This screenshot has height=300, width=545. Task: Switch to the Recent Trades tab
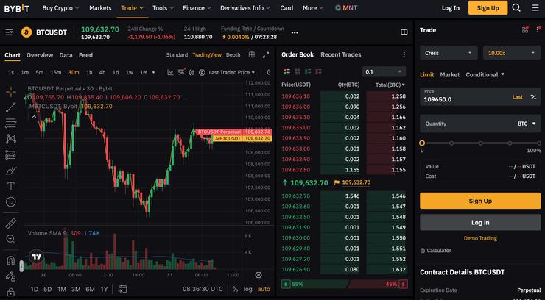[x=340, y=55]
